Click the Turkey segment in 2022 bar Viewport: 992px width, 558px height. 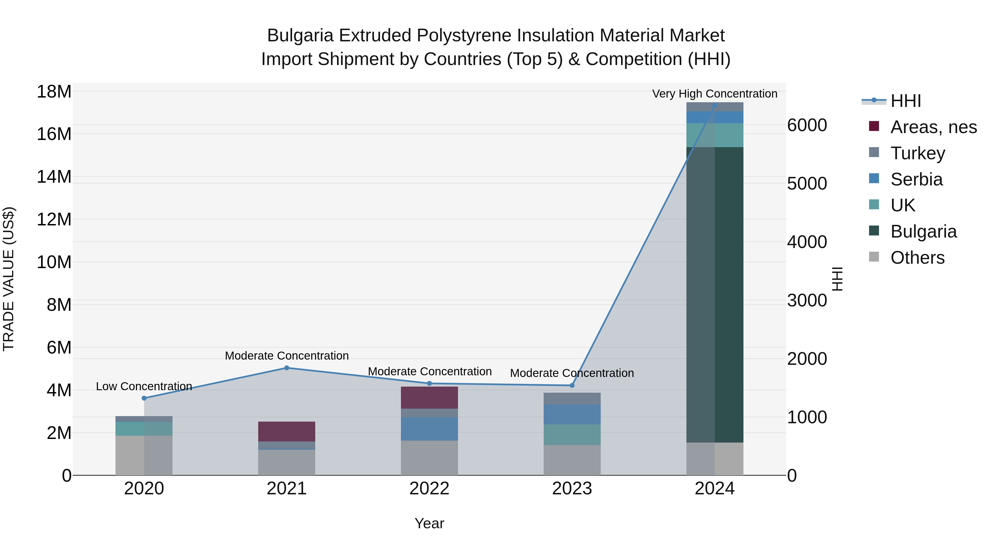[x=429, y=413]
